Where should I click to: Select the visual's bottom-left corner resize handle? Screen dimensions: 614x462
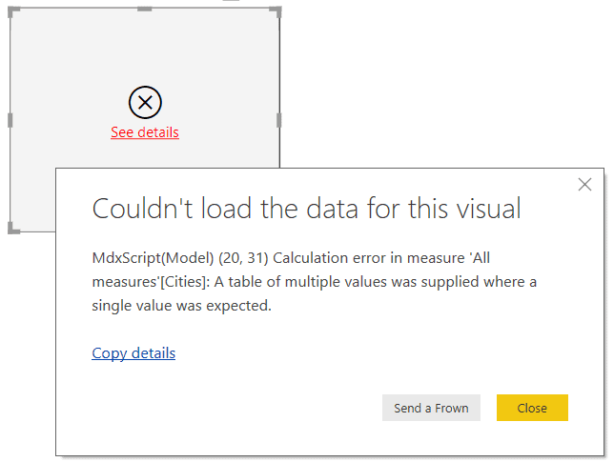coord(12,228)
